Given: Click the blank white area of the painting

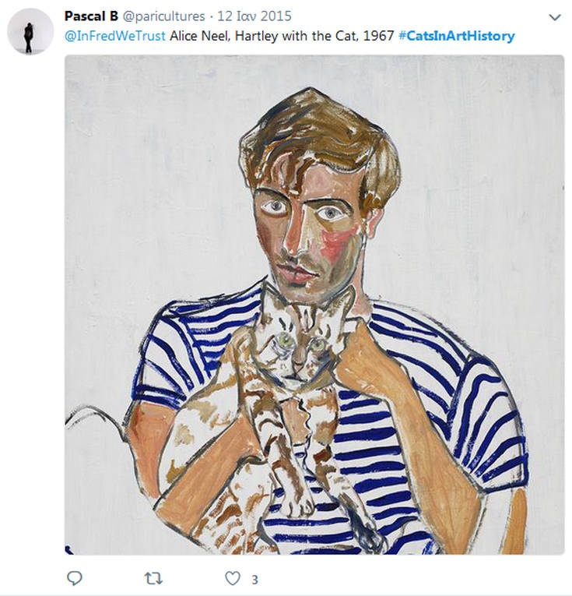Looking at the screenshot, I should [x=140, y=171].
